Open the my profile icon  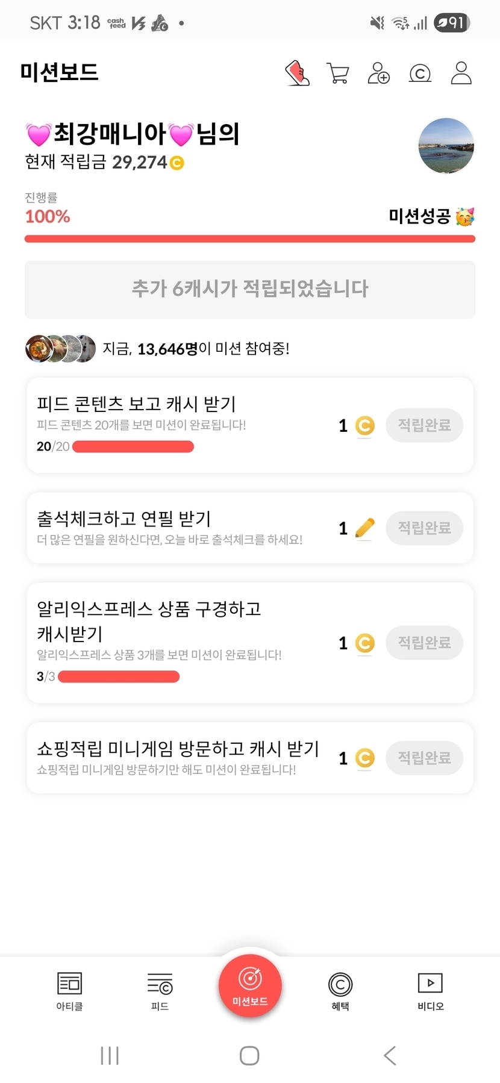pyautogui.click(x=461, y=73)
